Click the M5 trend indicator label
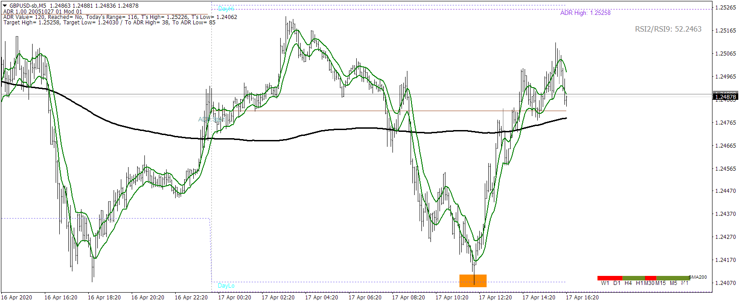741x303 pixels. [x=674, y=283]
